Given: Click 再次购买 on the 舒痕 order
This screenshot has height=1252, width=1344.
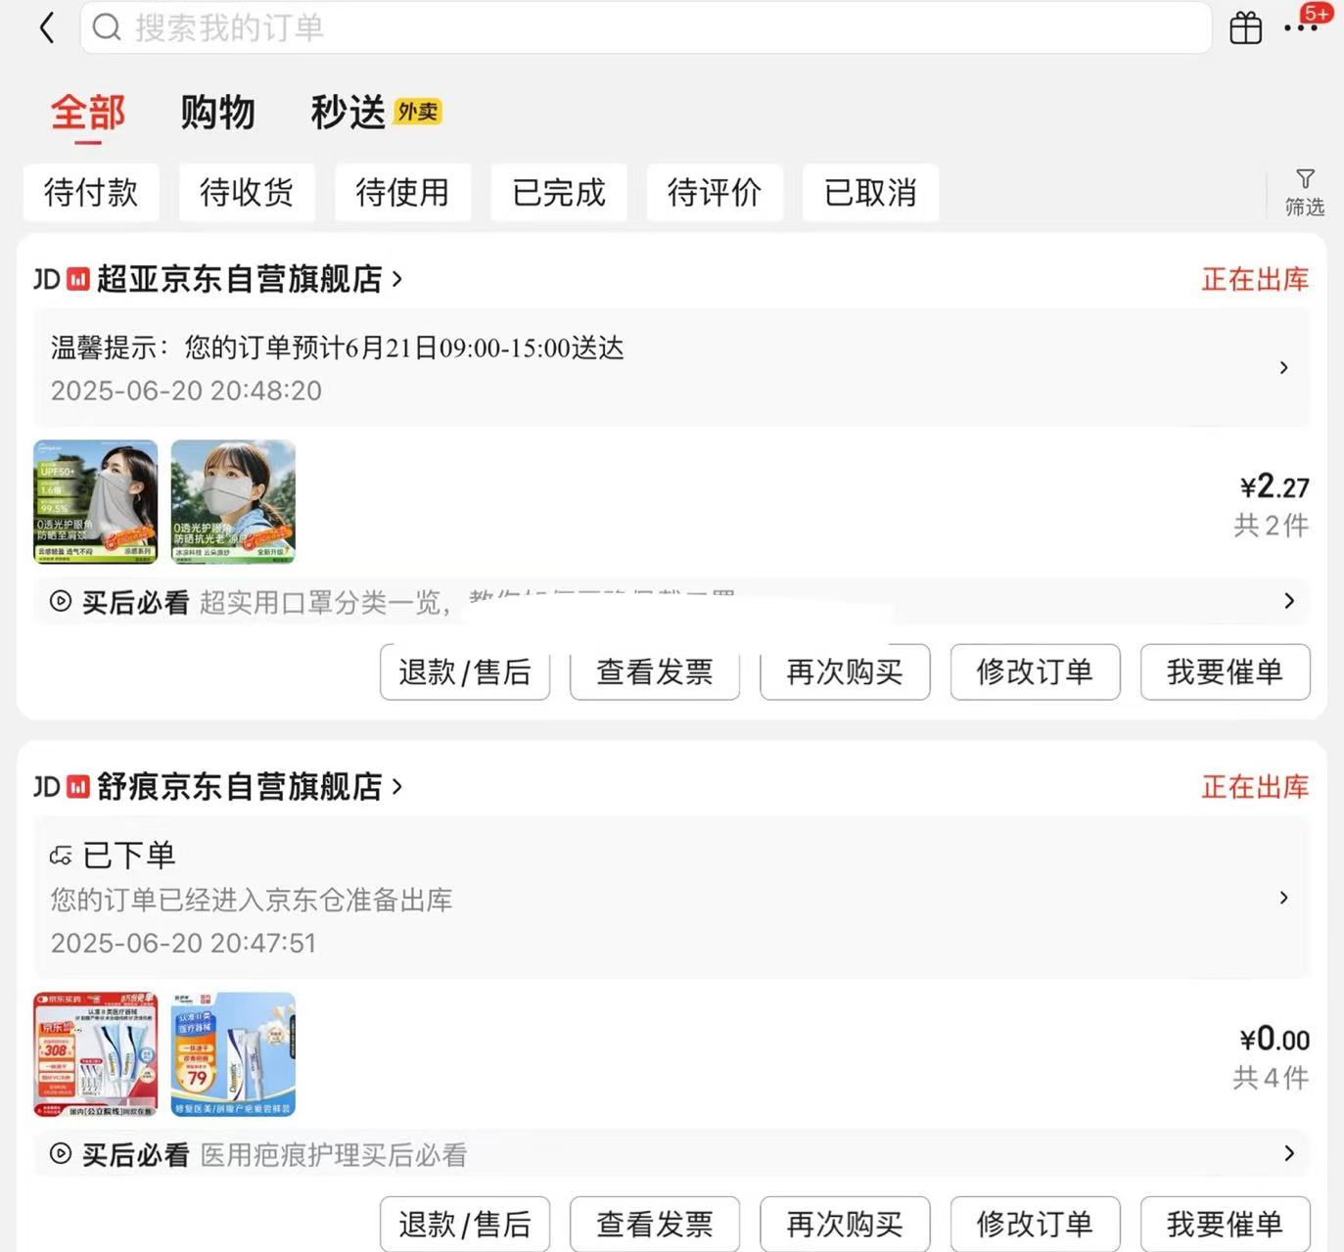Looking at the screenshot, I should coord(845,1224).
